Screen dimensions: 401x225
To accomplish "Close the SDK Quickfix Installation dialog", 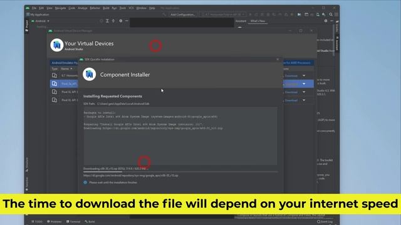I will 278,59.
